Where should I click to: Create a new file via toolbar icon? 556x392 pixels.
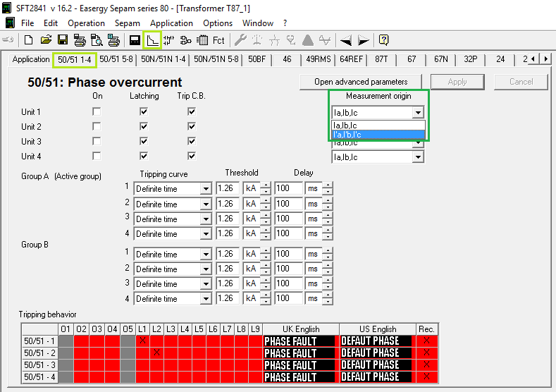pos(28,40)
